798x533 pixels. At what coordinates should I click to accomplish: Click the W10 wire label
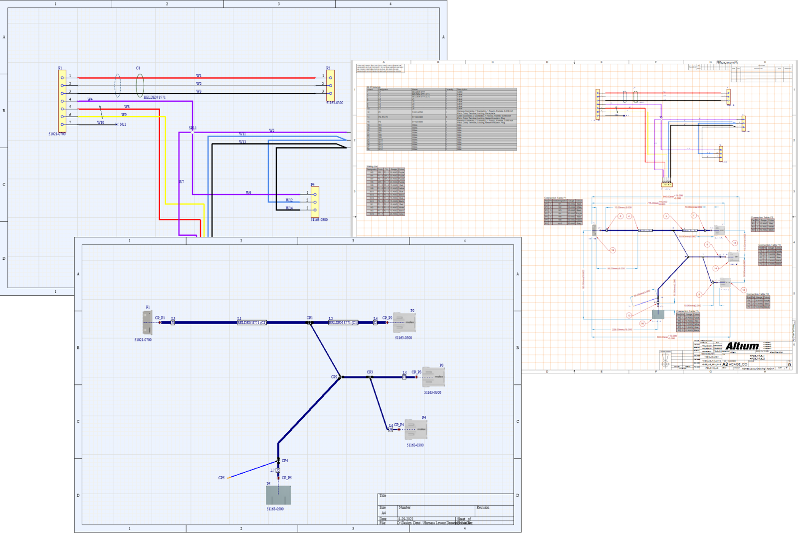click(101, 122)
